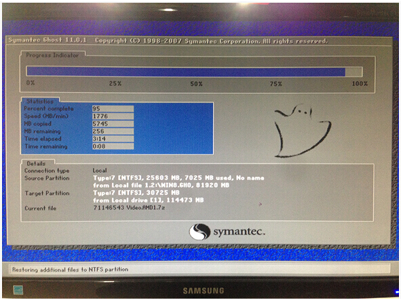Click the MB remaining label

[42, 131]
